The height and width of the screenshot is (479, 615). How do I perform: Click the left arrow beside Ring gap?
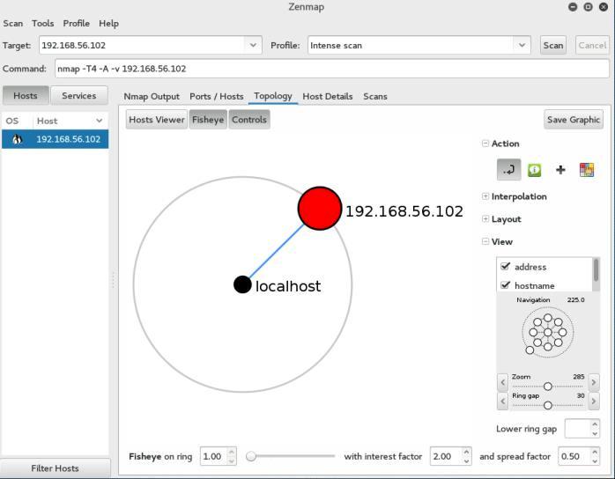click(x=502, y=401)
